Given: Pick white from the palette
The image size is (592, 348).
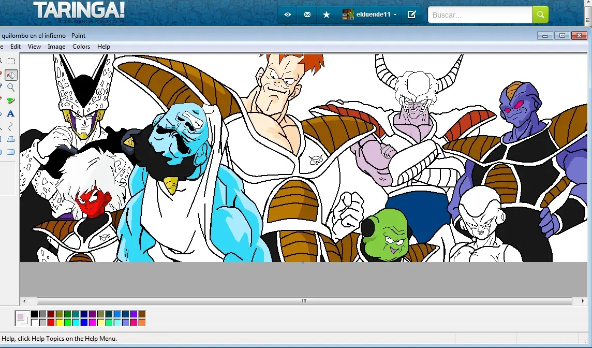Looking at the screenshot, I should (x=34, y=322).
